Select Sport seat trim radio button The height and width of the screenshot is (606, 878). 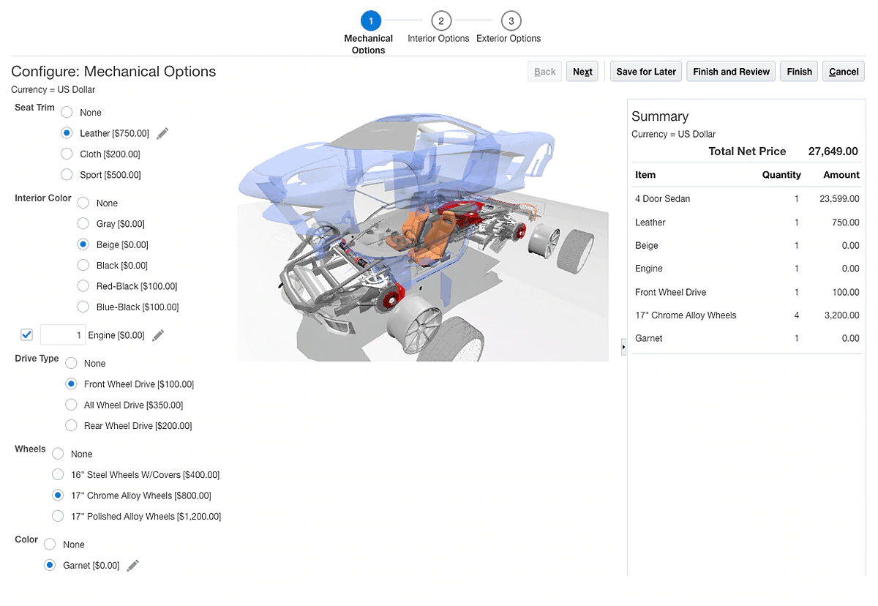(x=67, y=175)
